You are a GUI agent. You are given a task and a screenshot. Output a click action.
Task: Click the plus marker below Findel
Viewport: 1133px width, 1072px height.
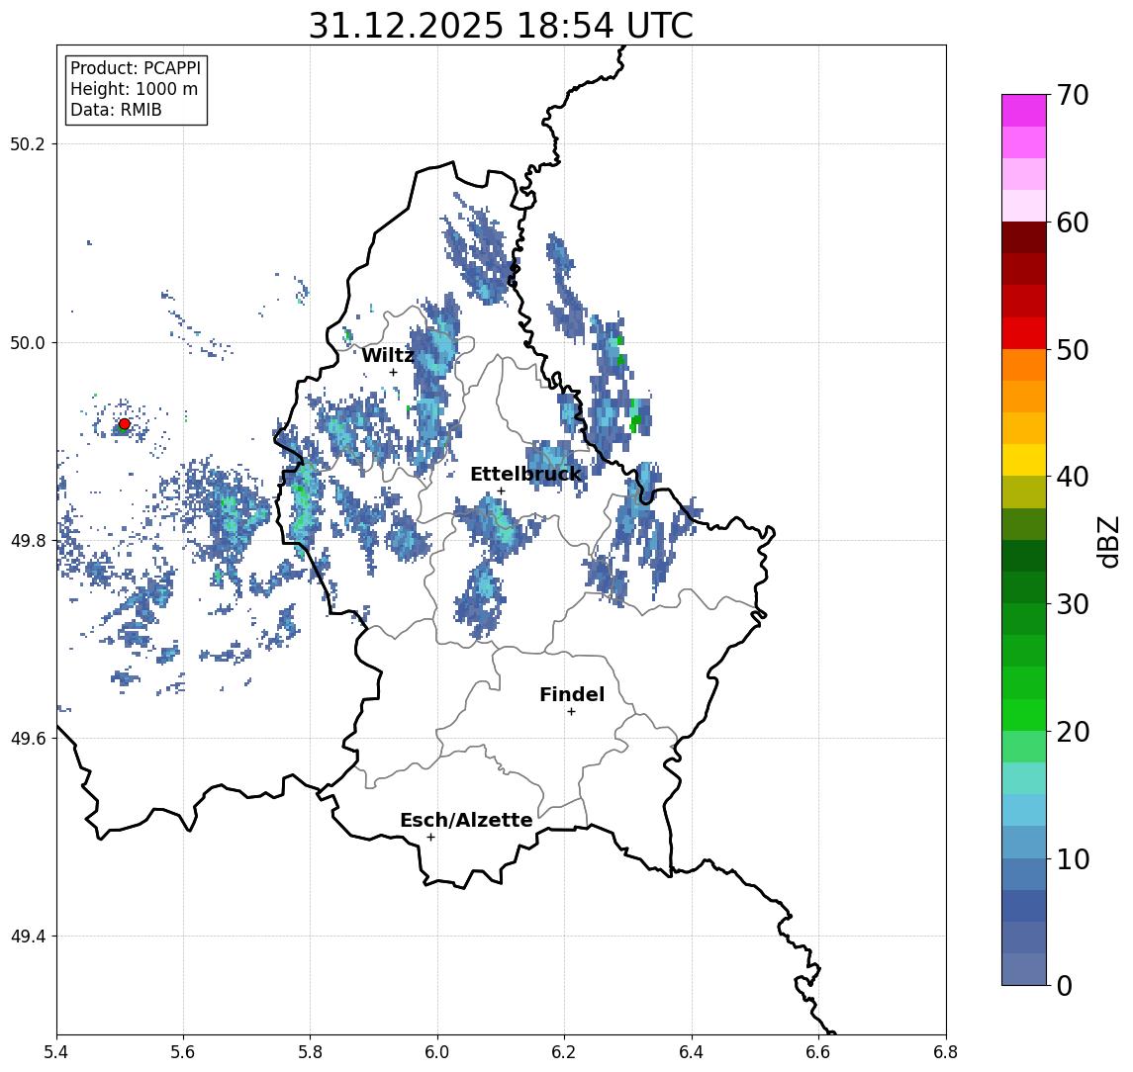tap(571, 712)
